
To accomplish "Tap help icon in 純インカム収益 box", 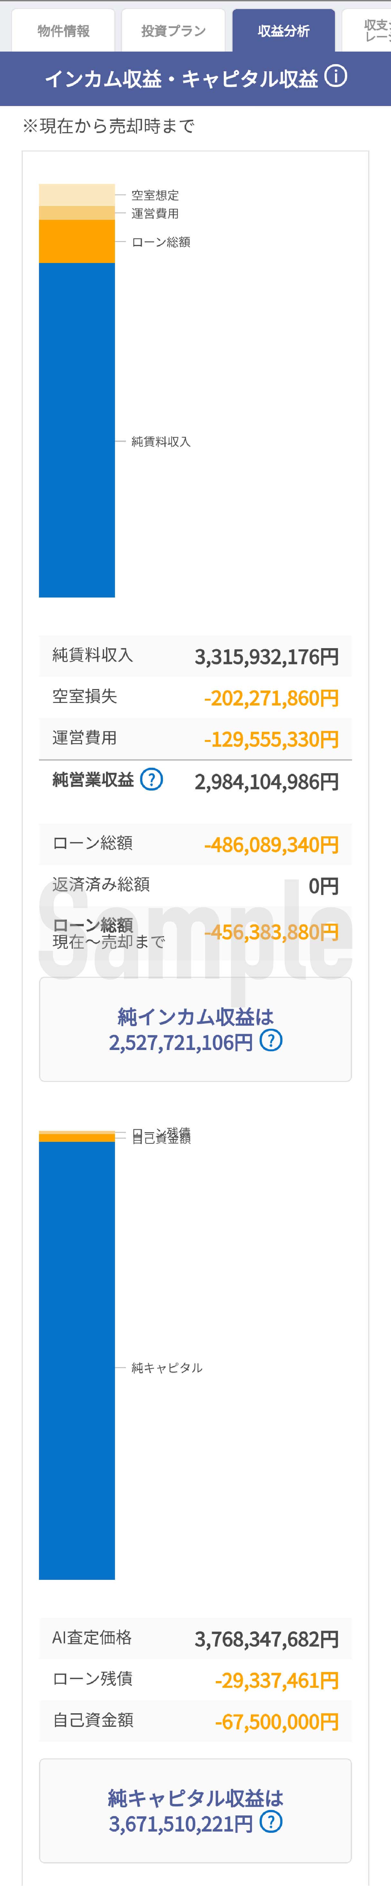I will pos(271,1040).
